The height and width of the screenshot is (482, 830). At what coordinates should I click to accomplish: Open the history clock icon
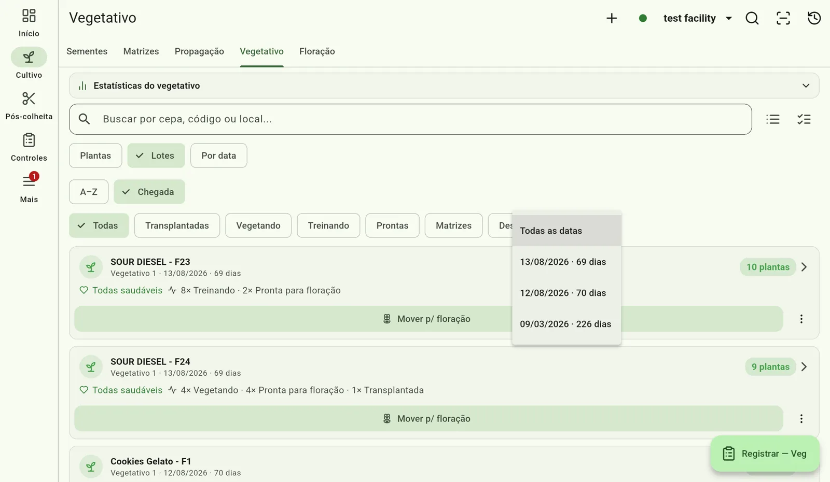(814, 18)
